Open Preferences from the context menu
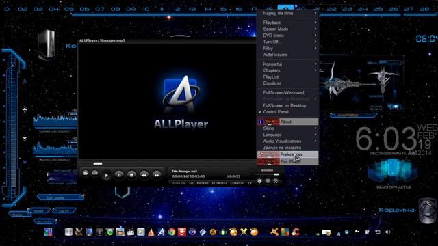Screen dimensions: 438x246 pos(287,154)
